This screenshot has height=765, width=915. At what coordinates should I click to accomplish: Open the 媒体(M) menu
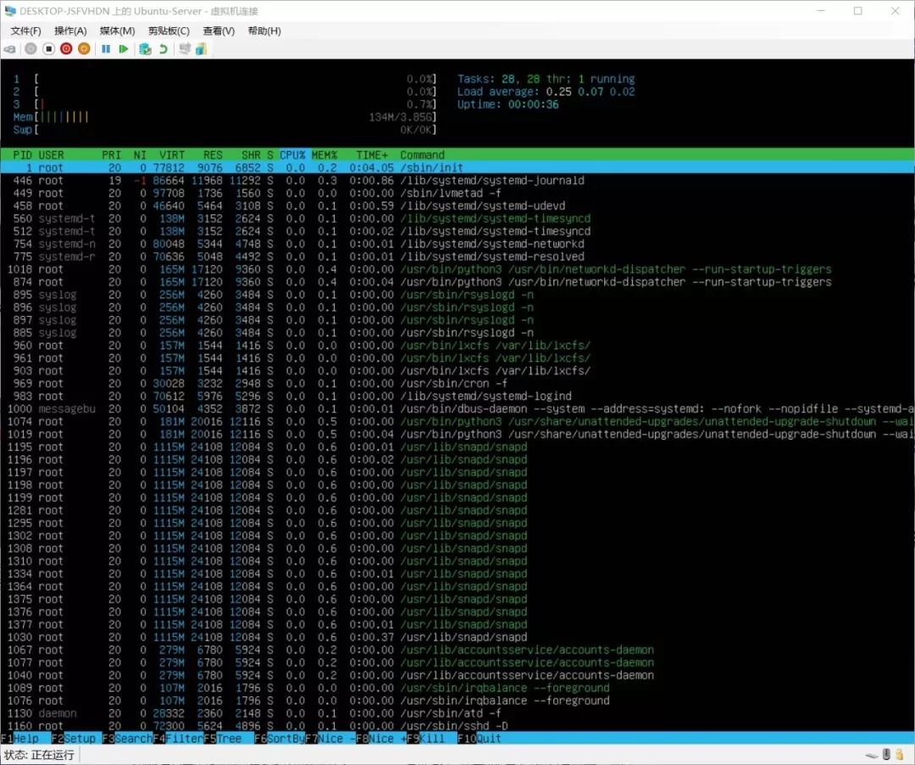pos(117,31)
